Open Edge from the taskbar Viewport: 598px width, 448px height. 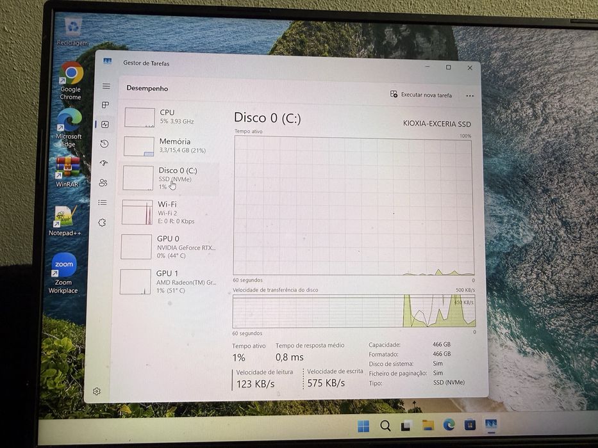coord(449,424)
